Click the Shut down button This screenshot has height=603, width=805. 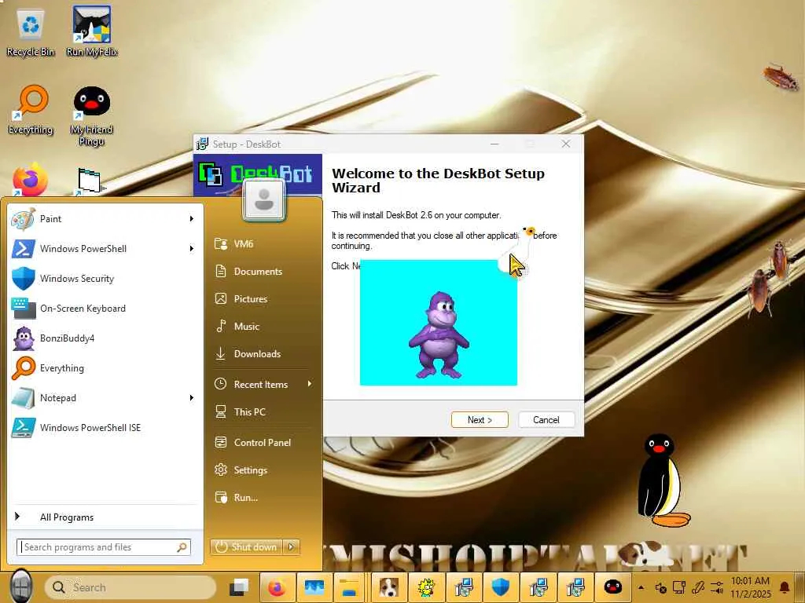coord(248,547)
